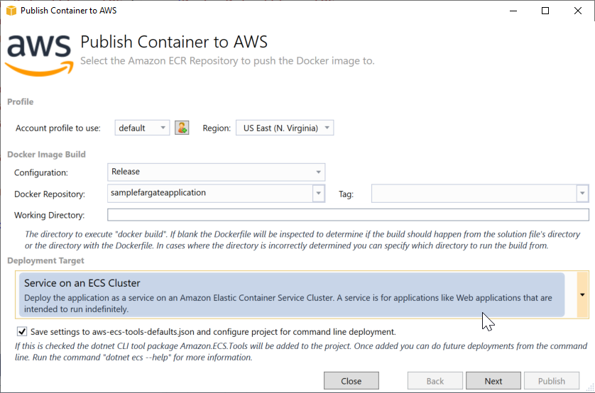Click the 'Select the Amazon ECR Repository' subtitle
The width and height of the screenshot is (595, 393).
[x=227, y=60]
